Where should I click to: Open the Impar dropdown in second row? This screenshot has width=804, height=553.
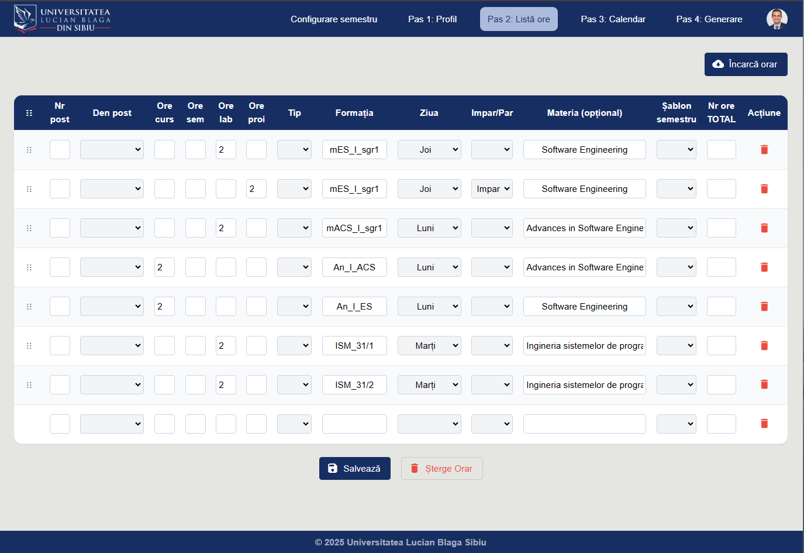(x=492, y=189)
